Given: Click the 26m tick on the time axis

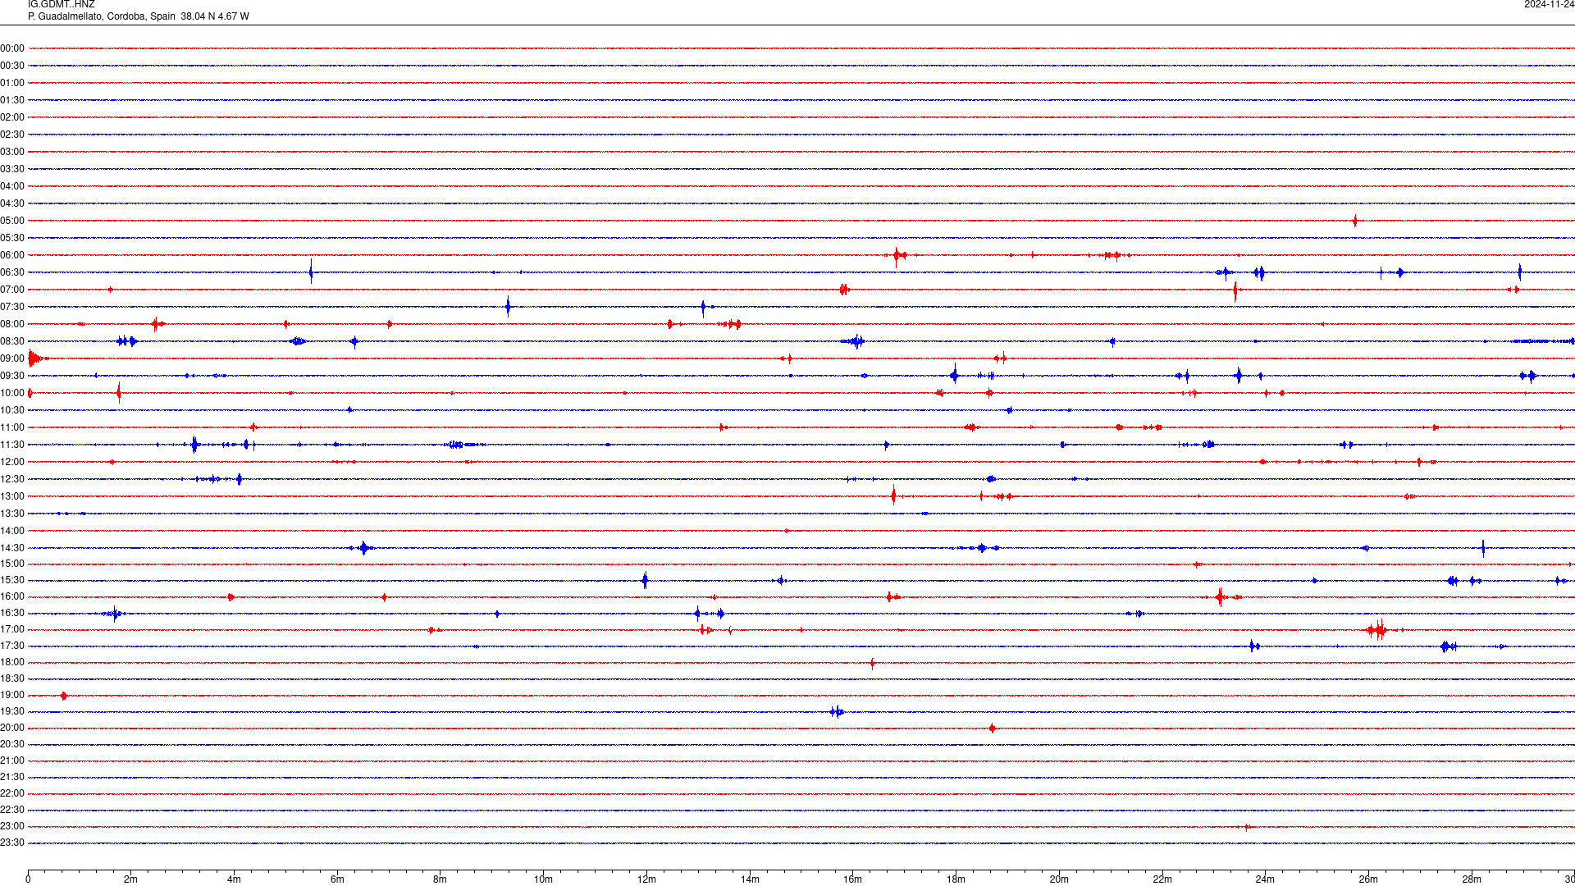Looking at the screenshot, I should click(1368, 879).
